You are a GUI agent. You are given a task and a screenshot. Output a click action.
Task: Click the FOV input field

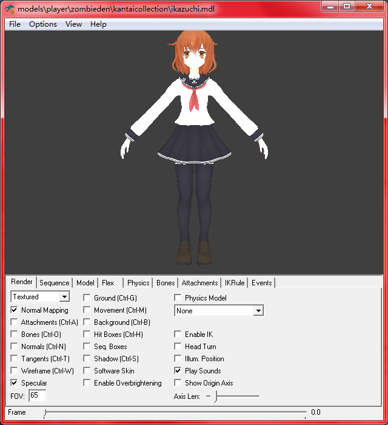tap(38, 395)
